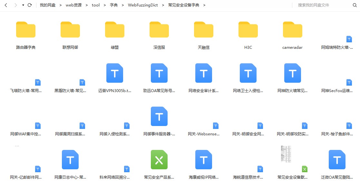360x189 pixels.
Task: Select 常见安全设备字典 breadcrumb
Action: tap(184, 5)
